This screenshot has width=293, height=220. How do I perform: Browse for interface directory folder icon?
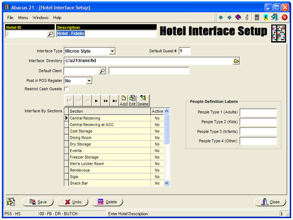[236, 61]
